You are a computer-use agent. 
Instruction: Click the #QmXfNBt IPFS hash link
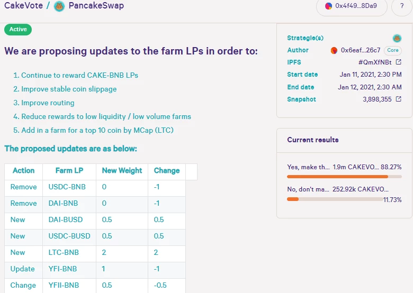[x=375, y=62]
